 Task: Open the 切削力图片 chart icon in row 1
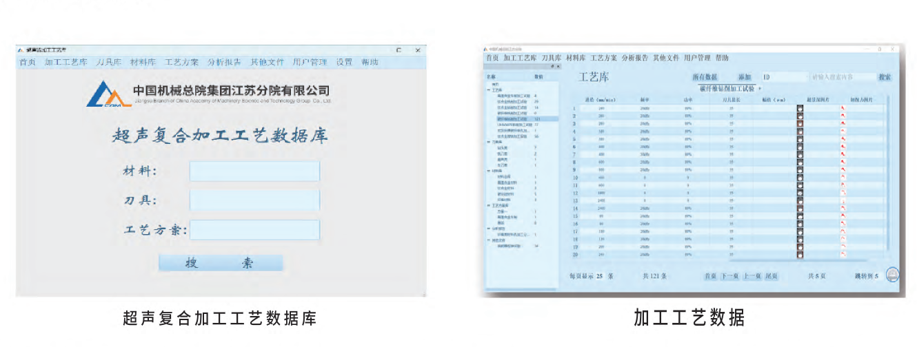[843, 109]
